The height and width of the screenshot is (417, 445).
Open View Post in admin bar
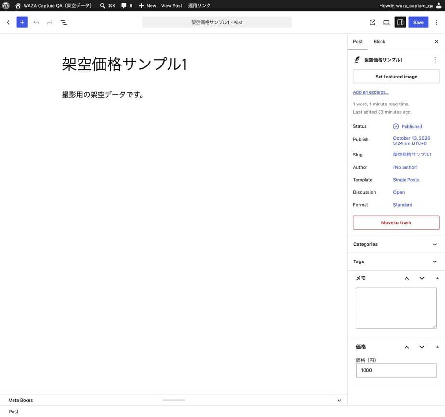[171, 5]
